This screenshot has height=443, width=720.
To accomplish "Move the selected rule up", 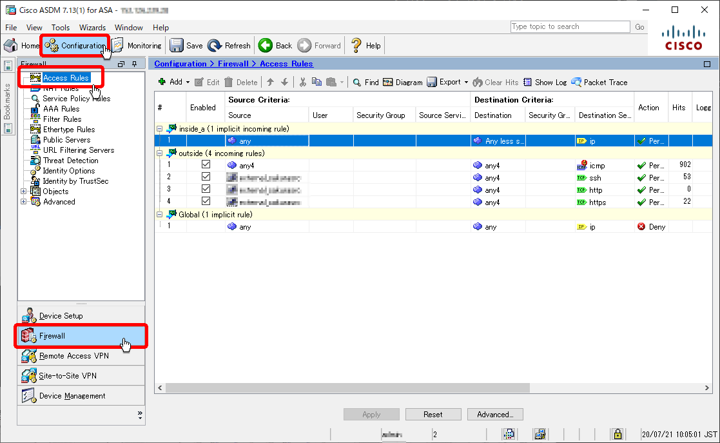I will click(271, 83).
